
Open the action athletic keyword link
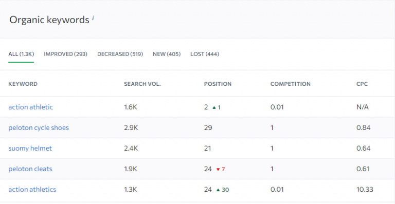(x=31, y=107)
